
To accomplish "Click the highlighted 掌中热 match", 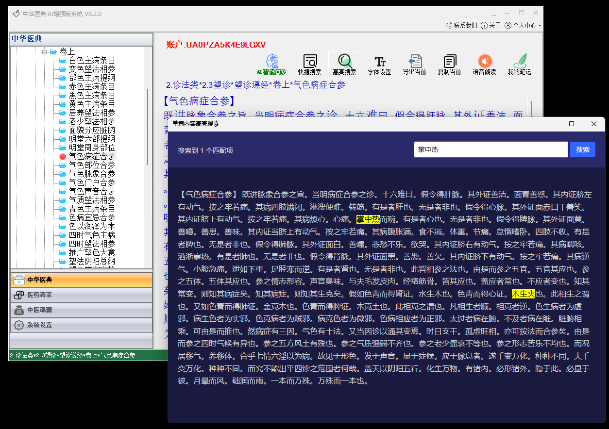I will click(x=368, y=219).
